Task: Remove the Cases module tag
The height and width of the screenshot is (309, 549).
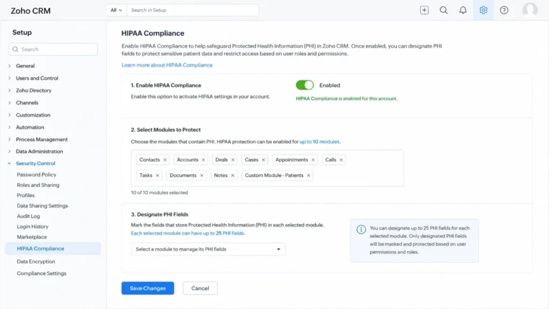Action: (264, 160)
